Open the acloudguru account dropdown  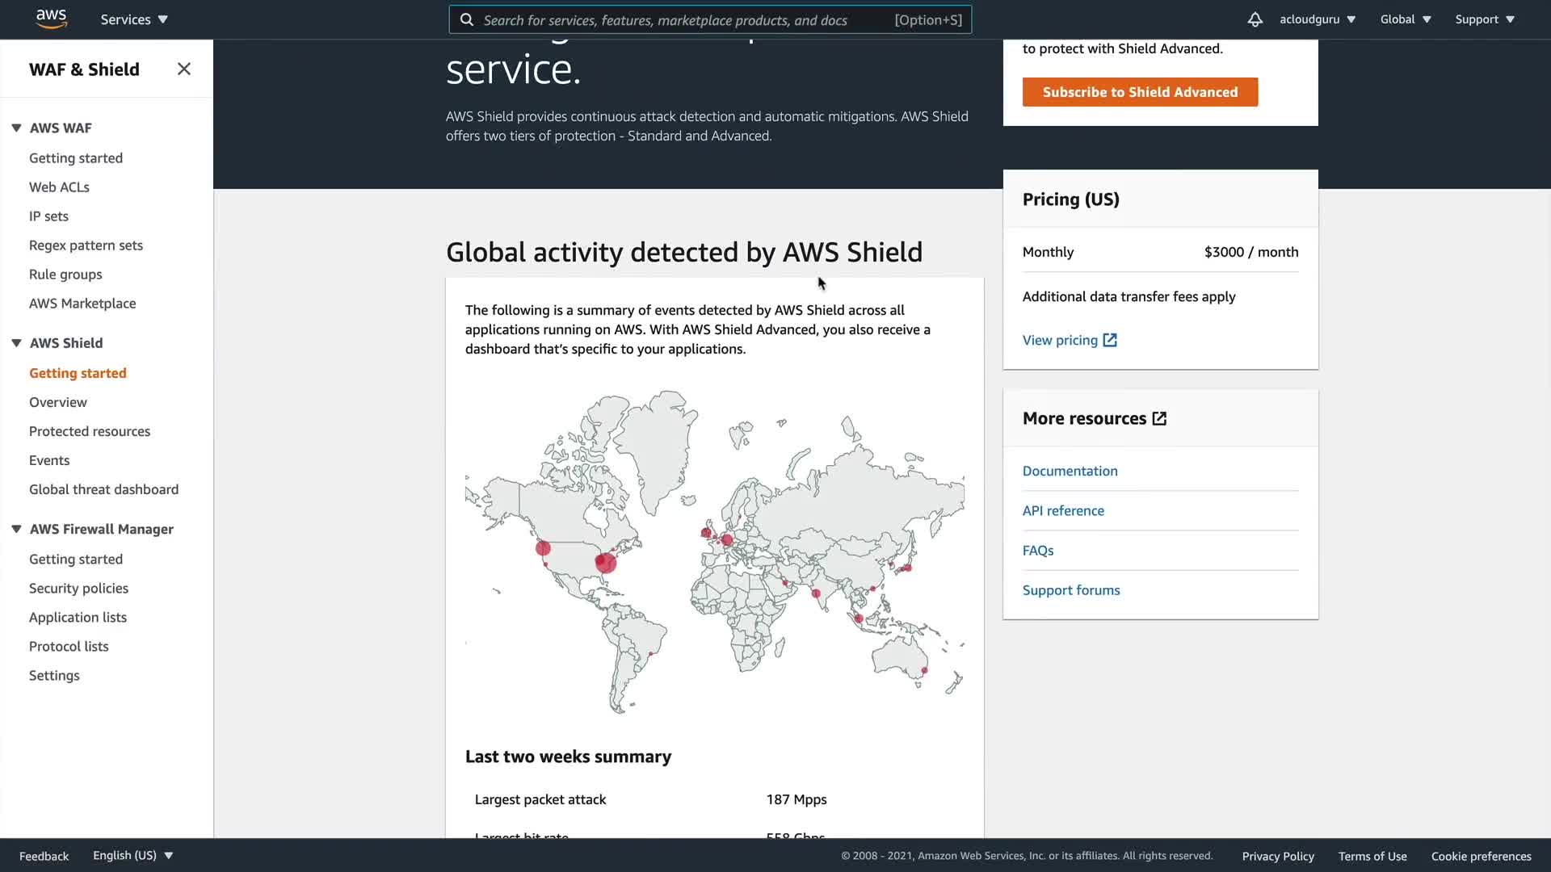point(1317,19)
